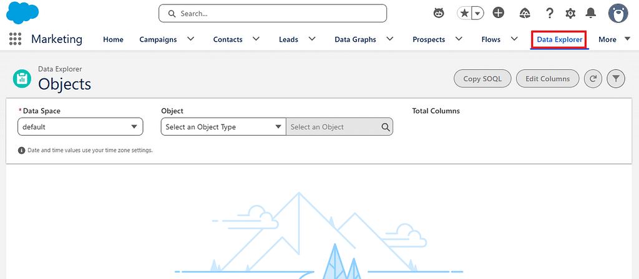
Task: Open the favorites list dropdown arrow
Action: coord(478,14)
